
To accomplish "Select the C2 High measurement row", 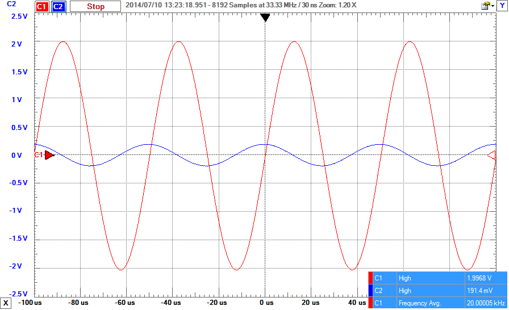I will tap(437, 291).
